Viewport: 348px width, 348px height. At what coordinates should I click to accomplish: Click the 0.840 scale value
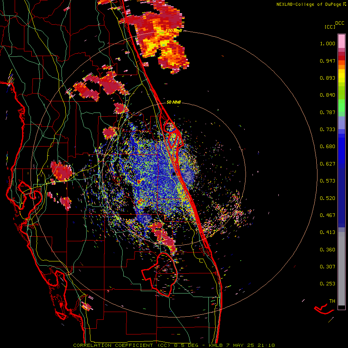328,95
